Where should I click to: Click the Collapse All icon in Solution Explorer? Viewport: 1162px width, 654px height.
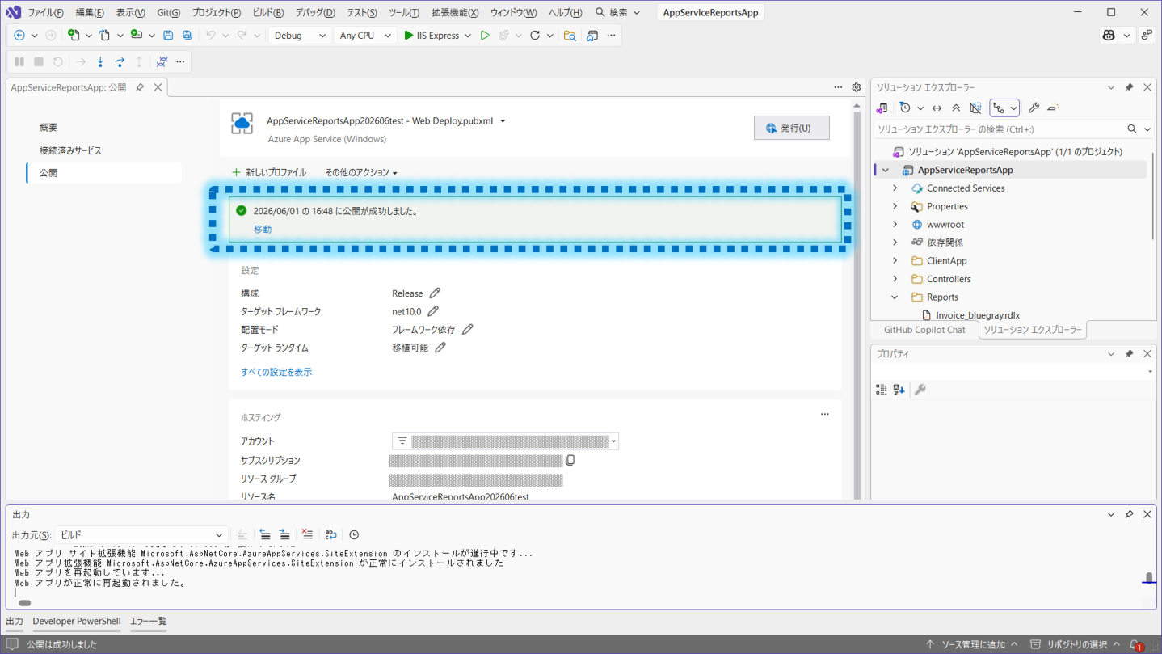tap(956, 108)
